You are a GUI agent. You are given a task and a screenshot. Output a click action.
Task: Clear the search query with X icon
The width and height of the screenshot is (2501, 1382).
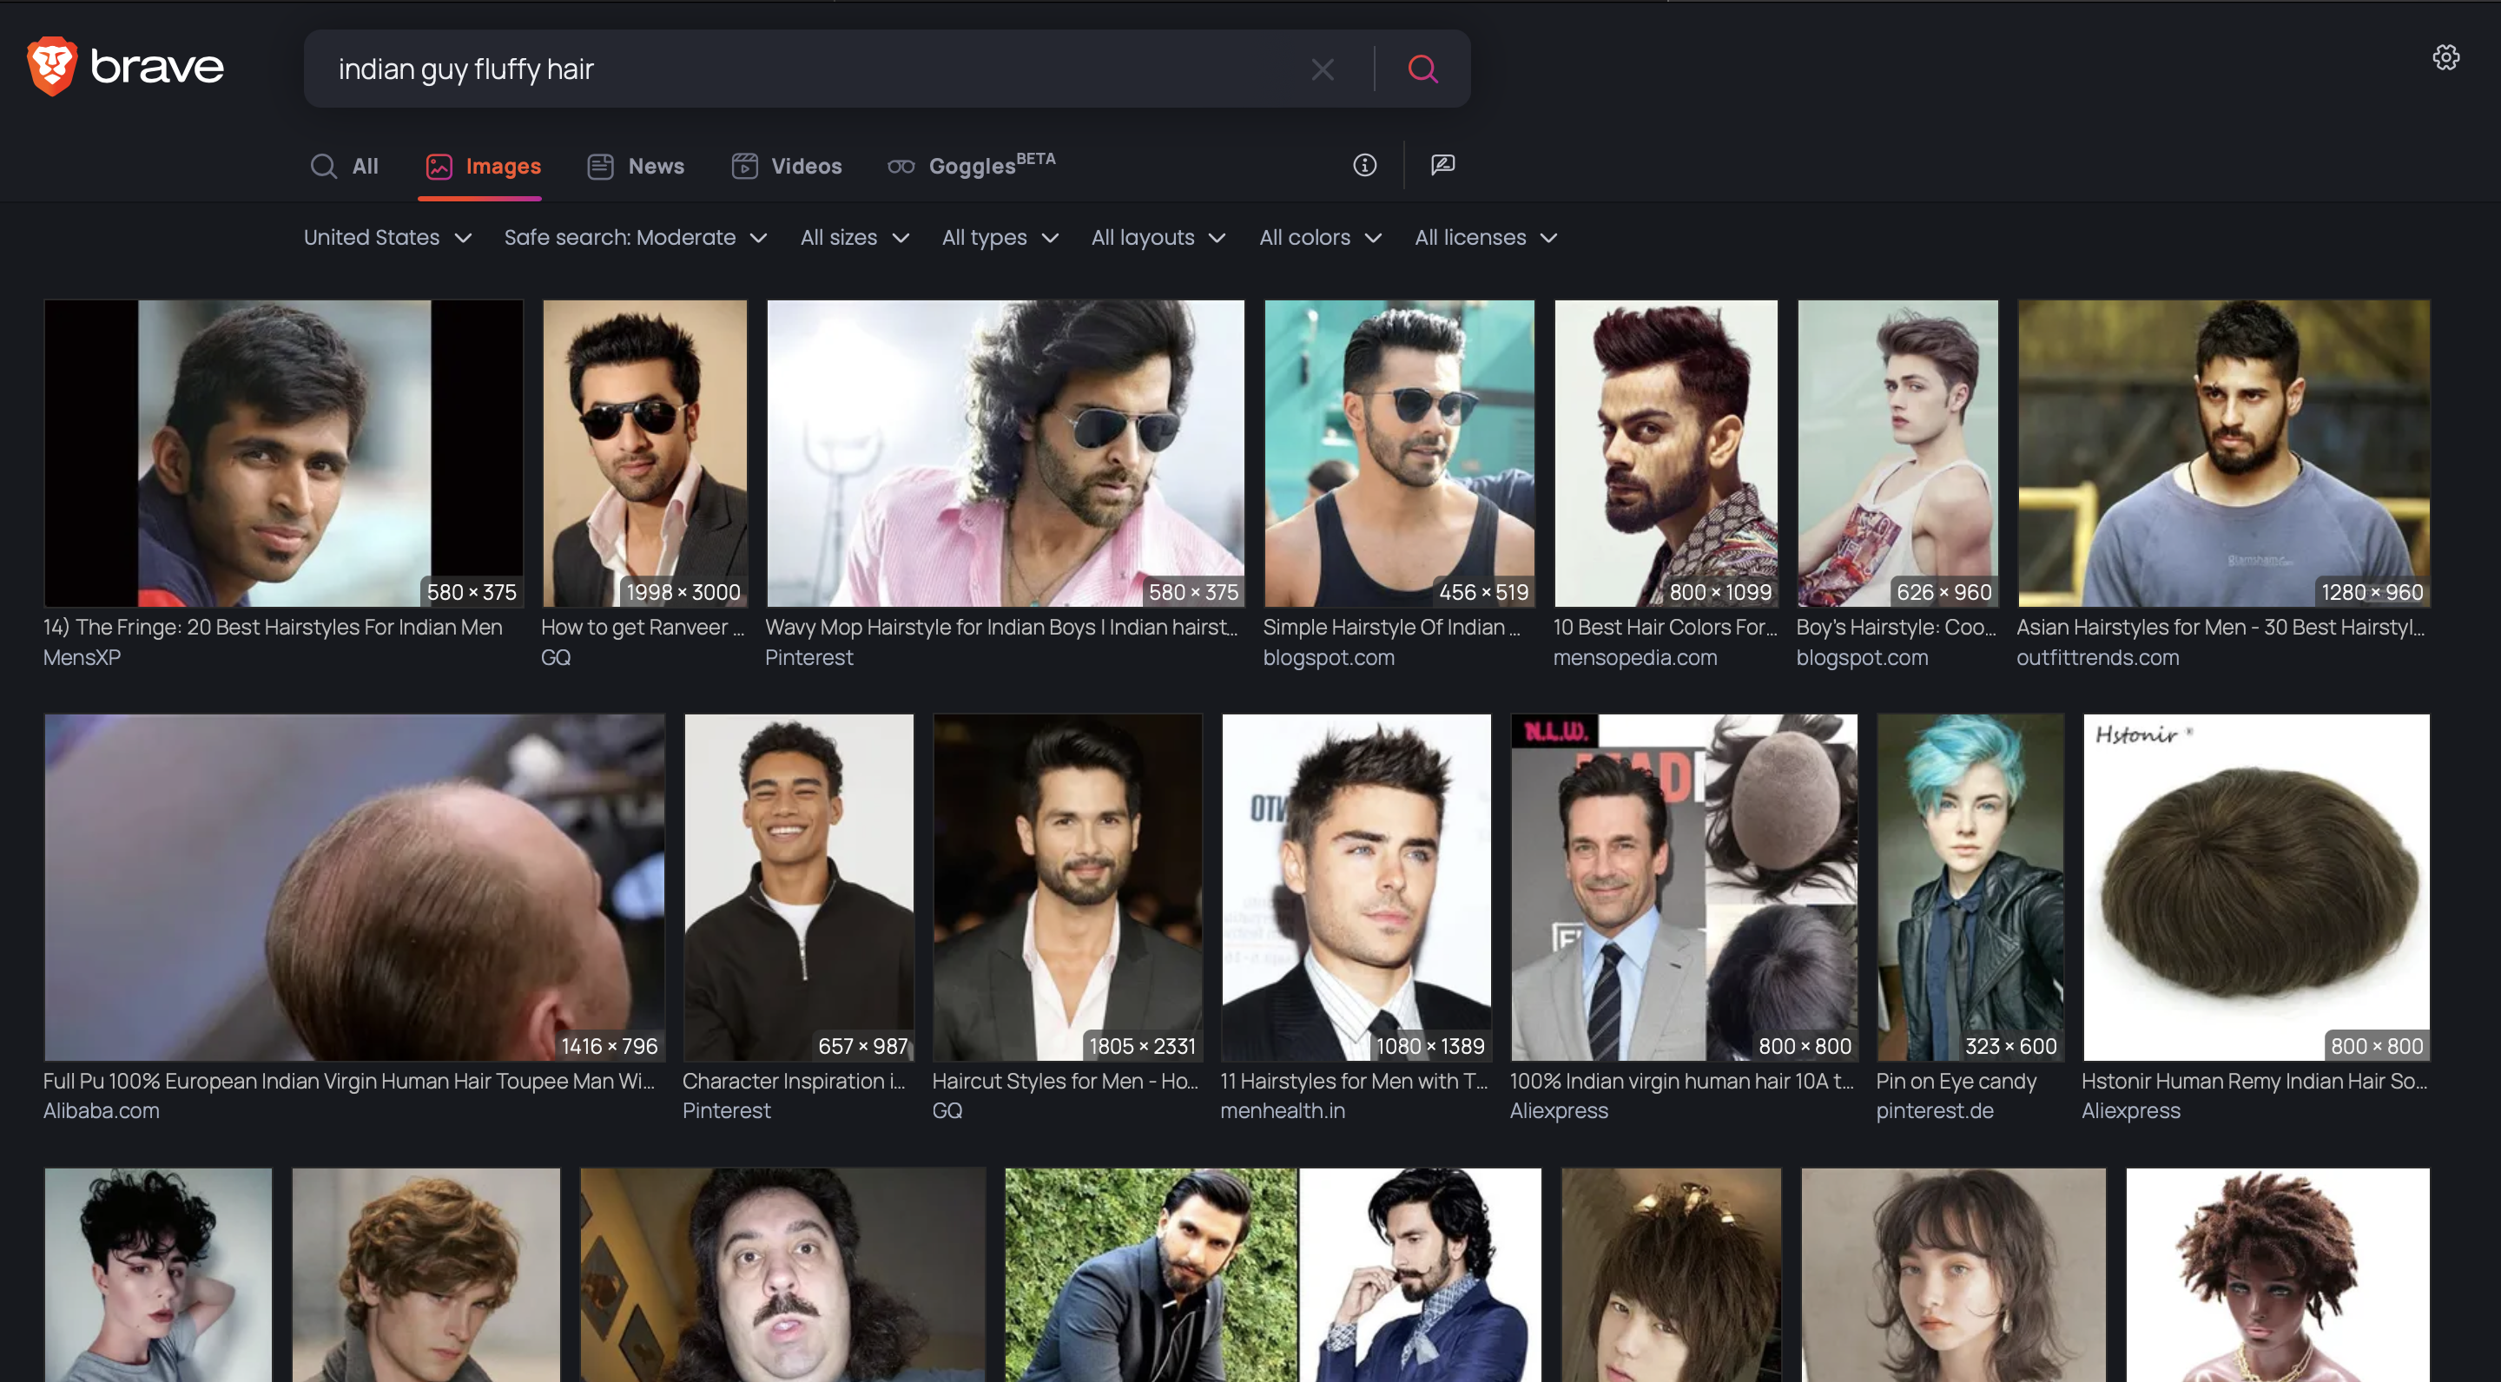(x=1323, y=69)
